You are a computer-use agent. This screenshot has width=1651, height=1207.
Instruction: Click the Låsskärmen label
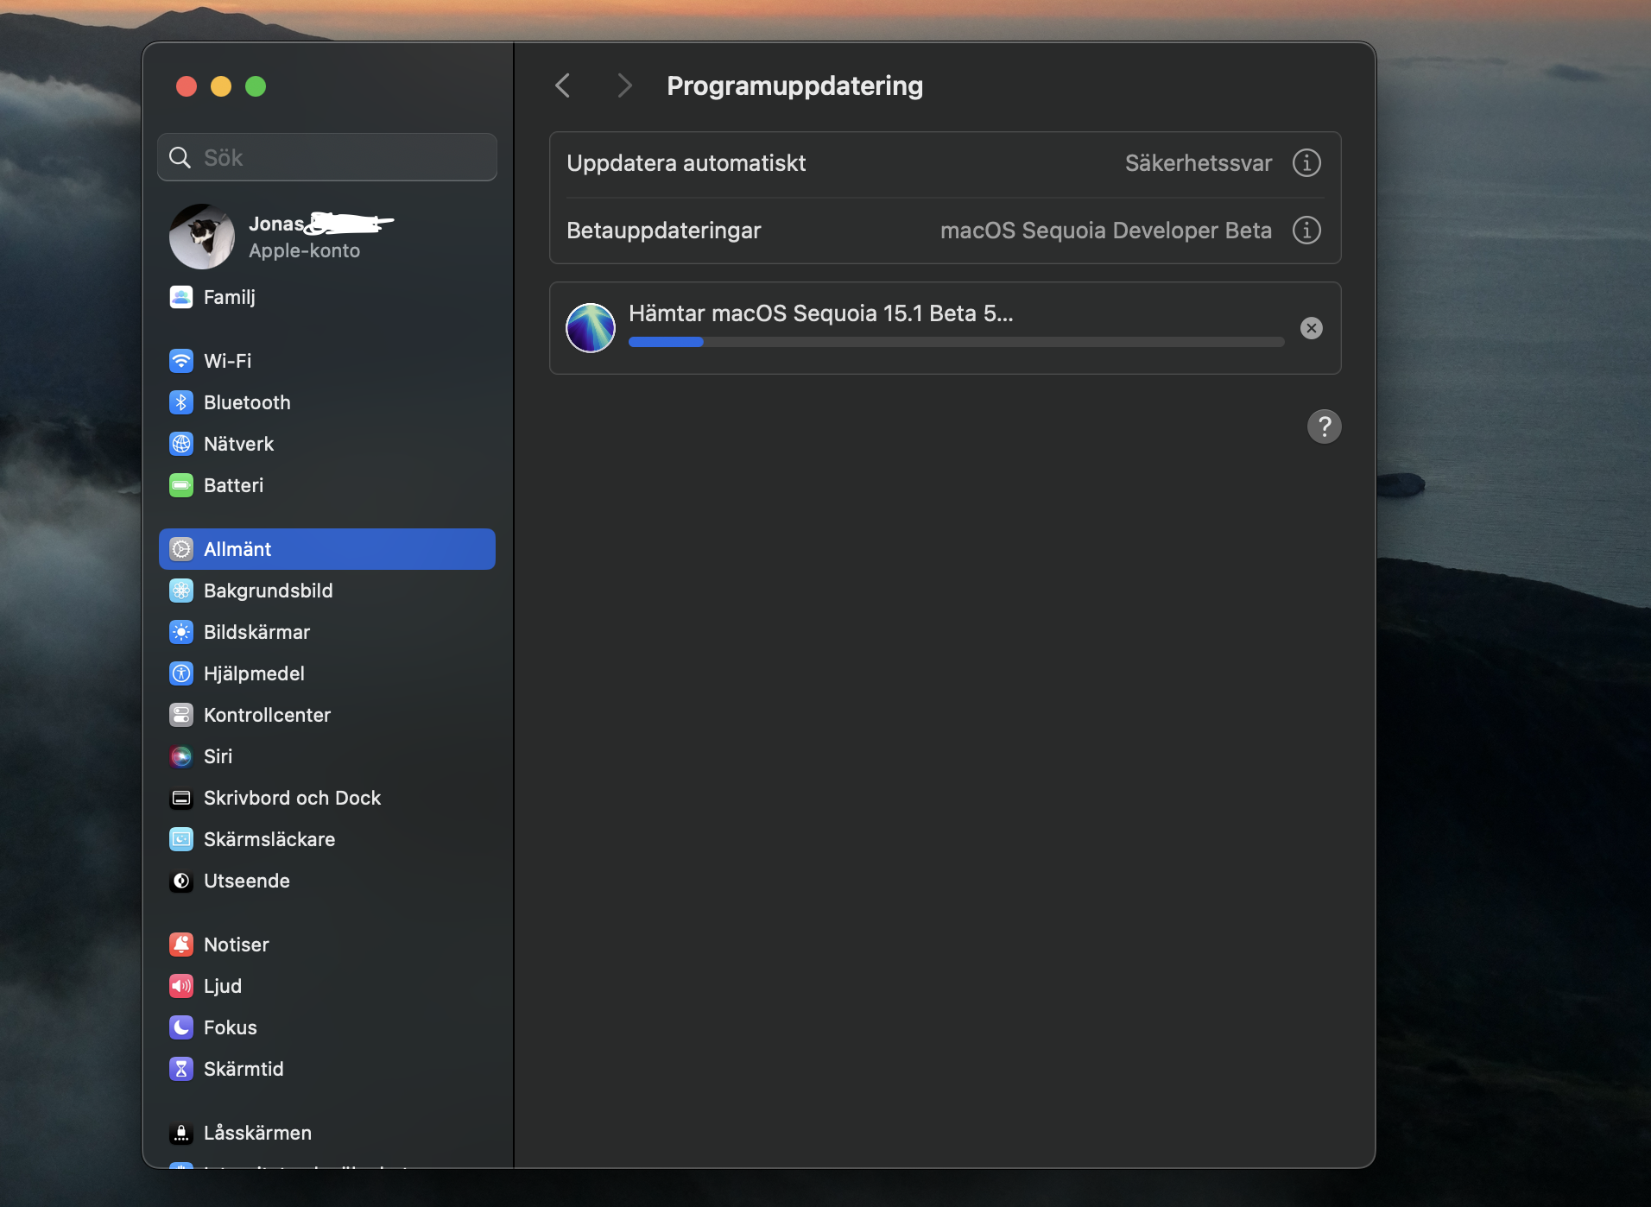pos(257,1133)
